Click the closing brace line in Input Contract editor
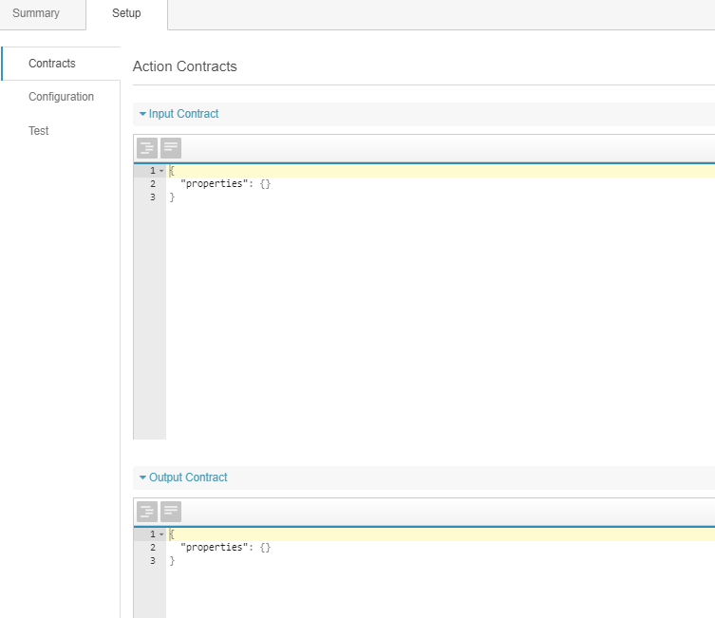This screenshot has height=618, width=715. 172,197
